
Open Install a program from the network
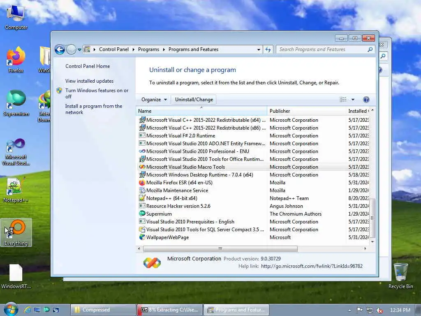point(94,109)
